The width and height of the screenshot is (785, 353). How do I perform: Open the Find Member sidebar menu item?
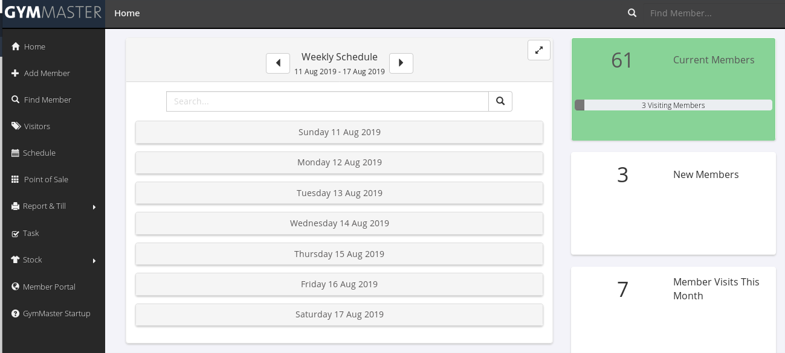[47, 100]
